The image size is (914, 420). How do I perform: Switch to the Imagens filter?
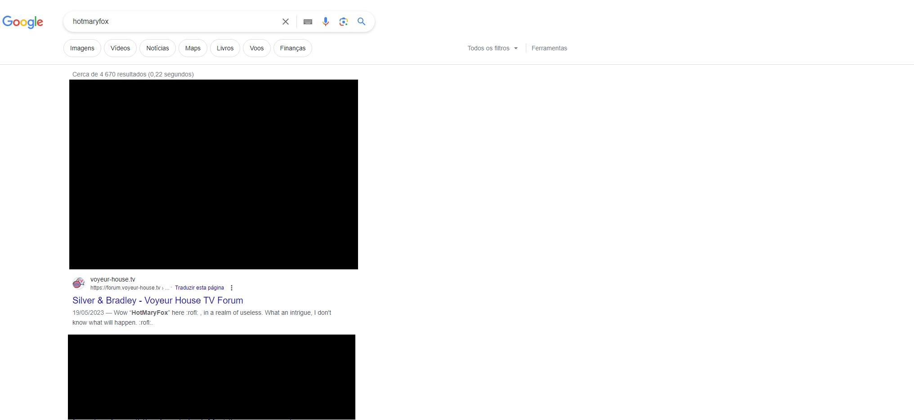point(82,48)
